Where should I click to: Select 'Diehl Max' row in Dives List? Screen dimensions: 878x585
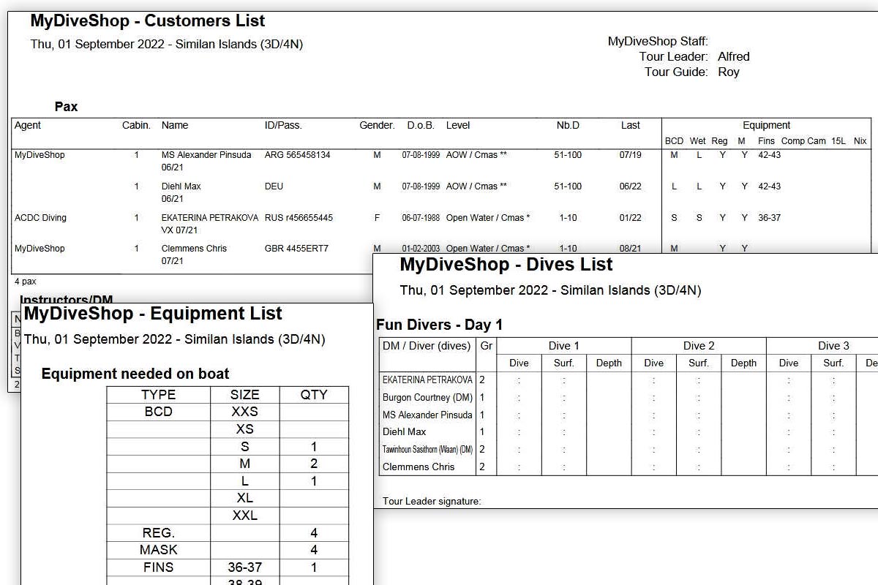pos(404,432)
